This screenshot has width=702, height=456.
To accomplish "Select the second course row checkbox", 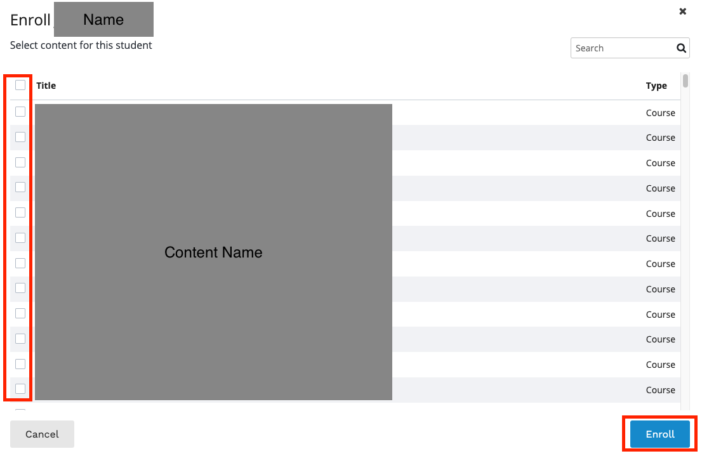I will click(20, 137).
